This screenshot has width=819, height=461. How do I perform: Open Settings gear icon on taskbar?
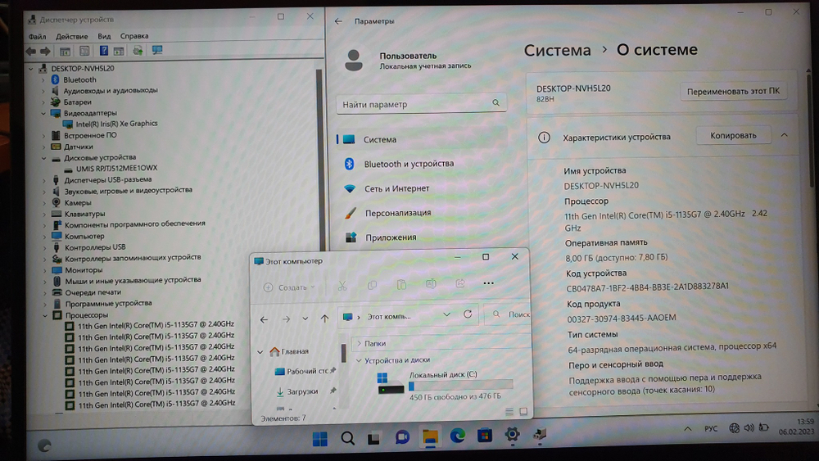[x=512, y=434]
